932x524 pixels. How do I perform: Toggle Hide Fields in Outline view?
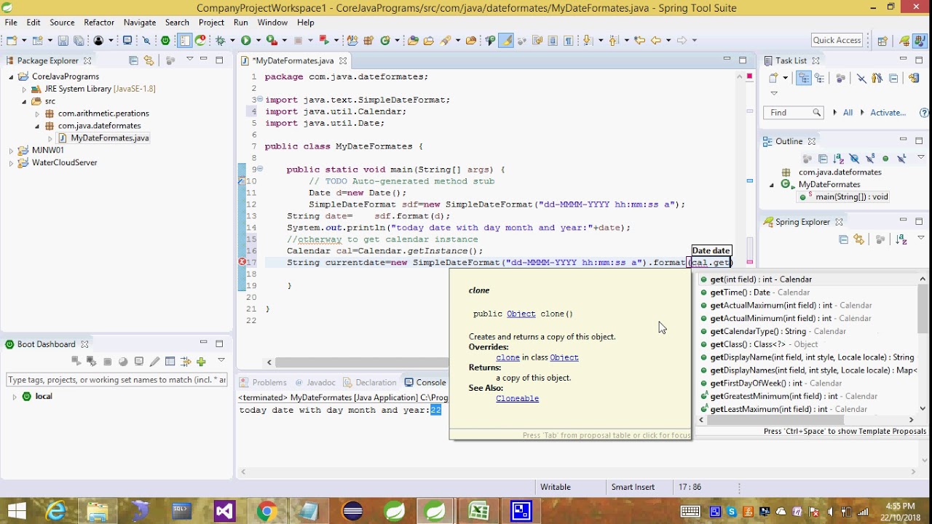pyautogui.click(x=855, y=159)
